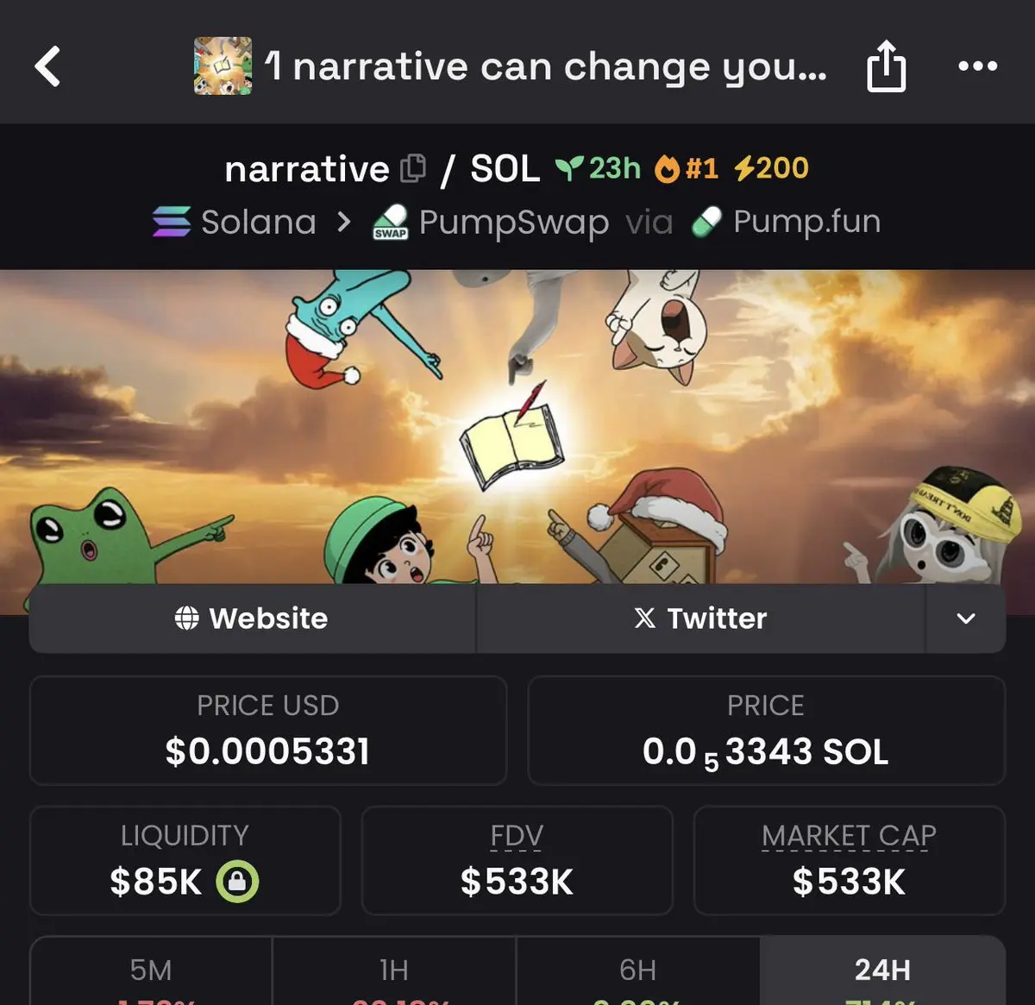Tap the token banner image
The image size is (1035, 1005).
click(x=517, y=427)
